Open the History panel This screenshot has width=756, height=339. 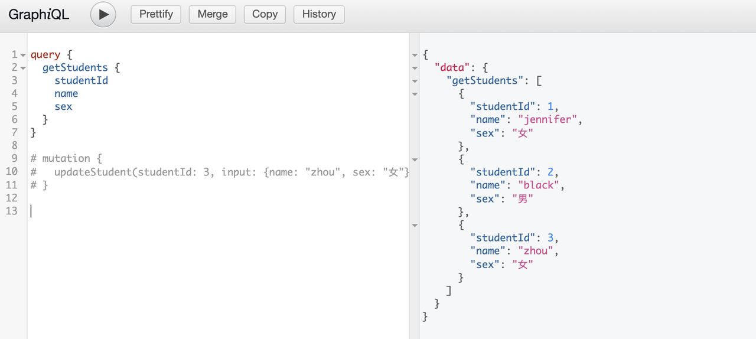point(319,14)
